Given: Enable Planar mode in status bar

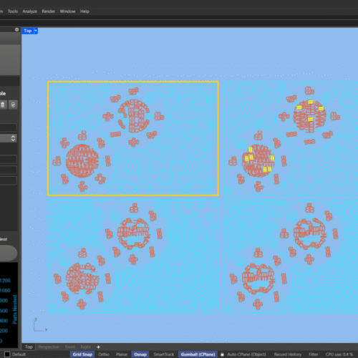Looking at the screenshot, I should pyautogui.click(x=122, y=354).
